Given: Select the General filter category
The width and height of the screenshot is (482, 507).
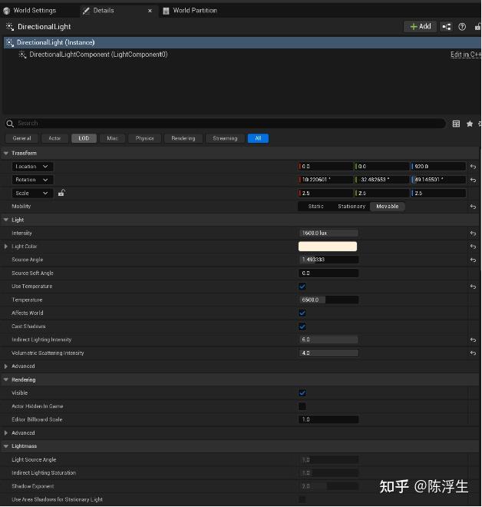Looking at the screenshot, I should click(x=21, y=138).
